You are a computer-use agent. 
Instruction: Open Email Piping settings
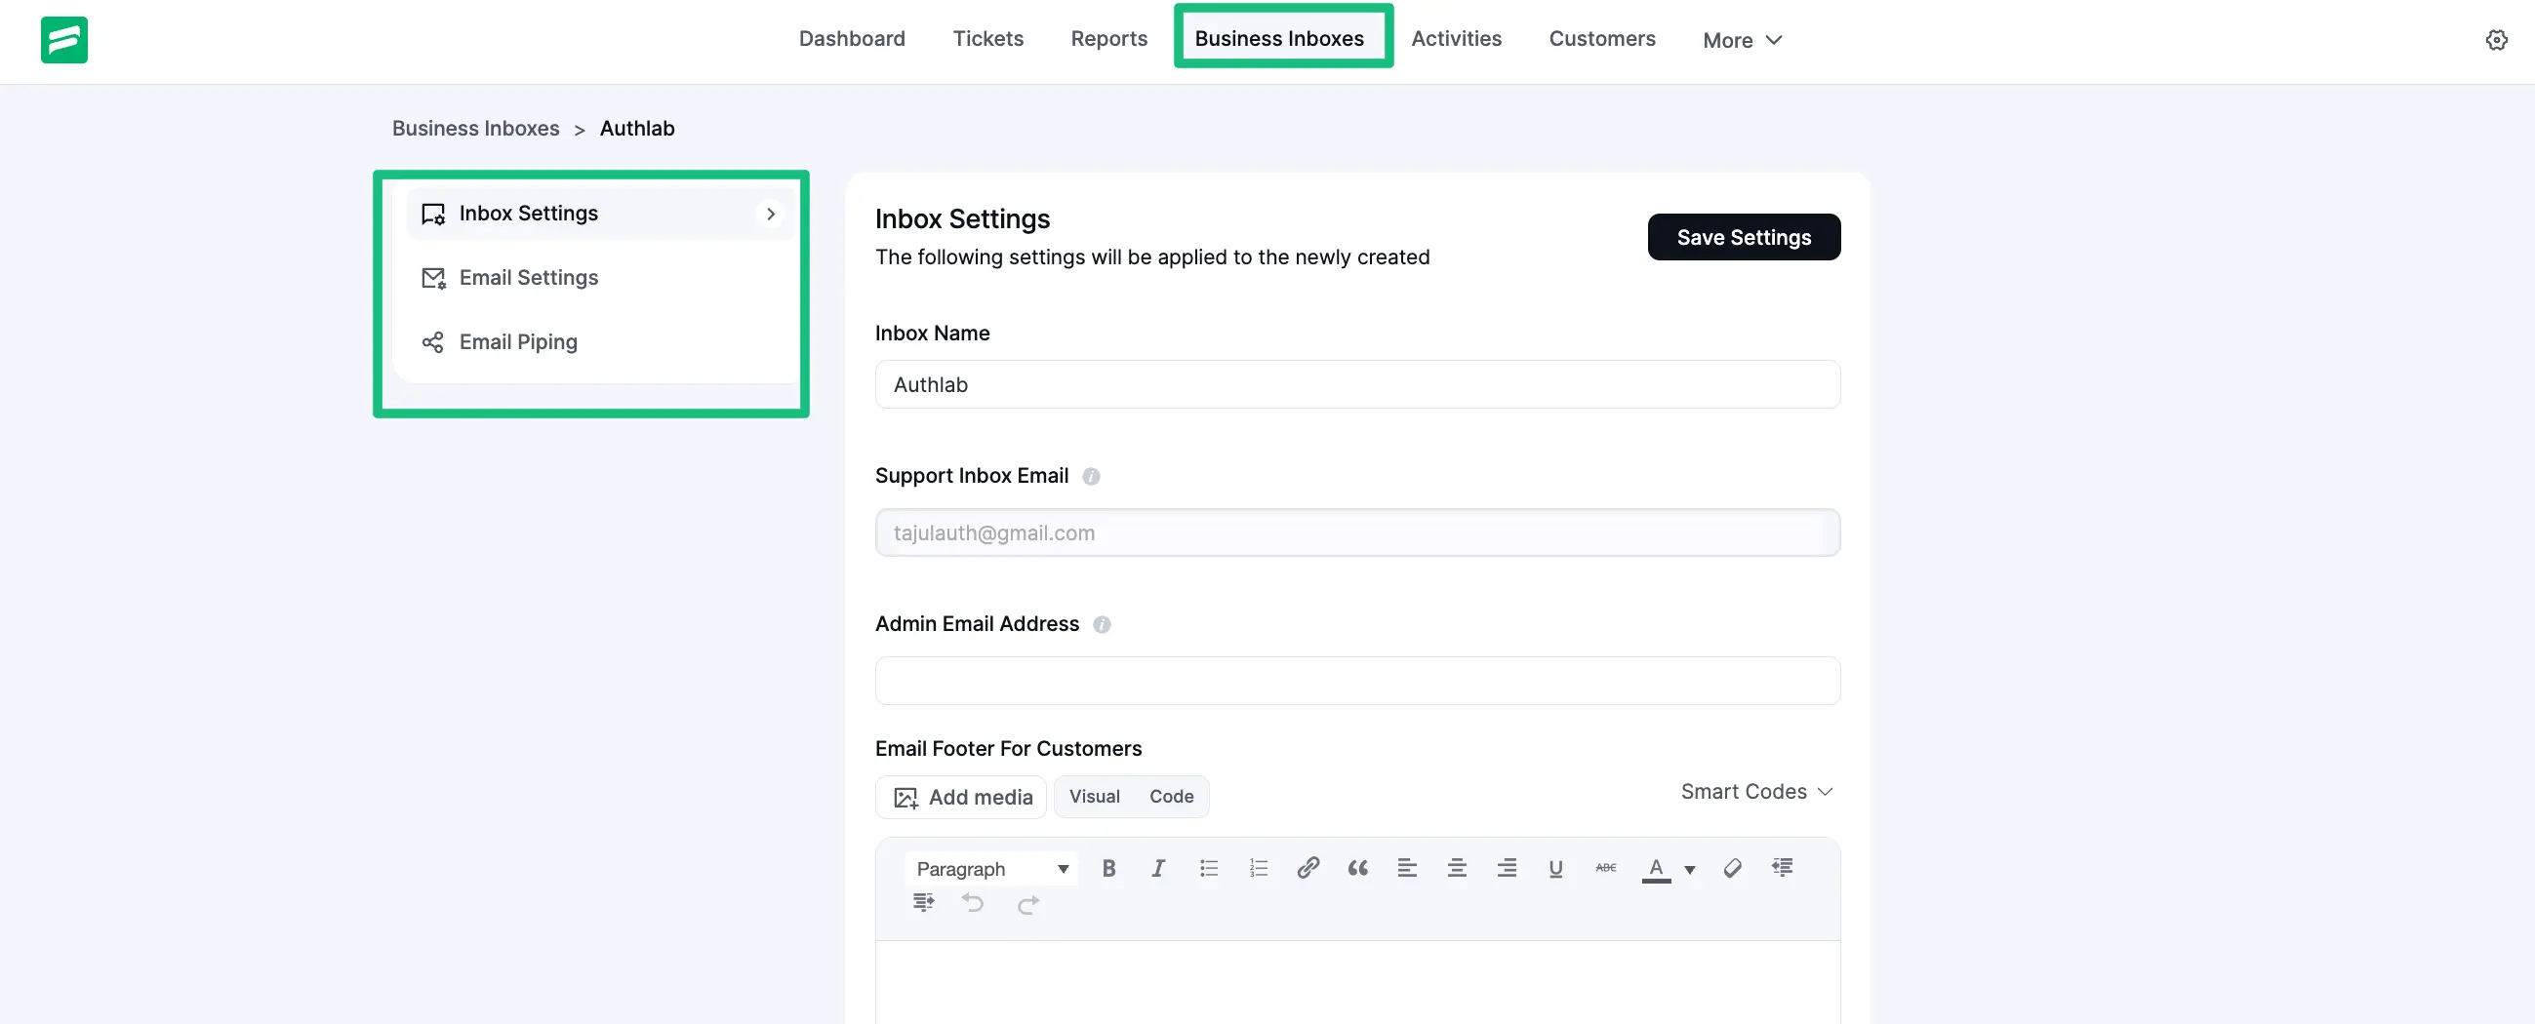(x=519, y=341)
